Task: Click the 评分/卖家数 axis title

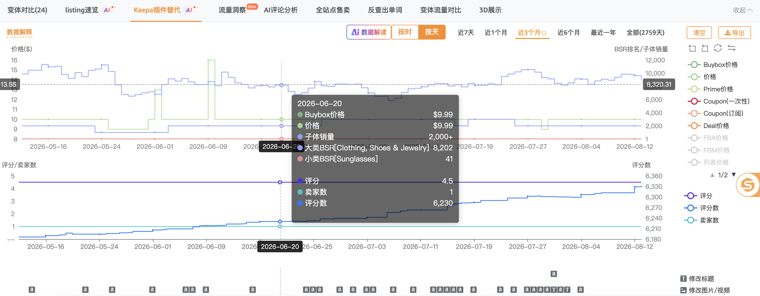Action: [19, 165]
